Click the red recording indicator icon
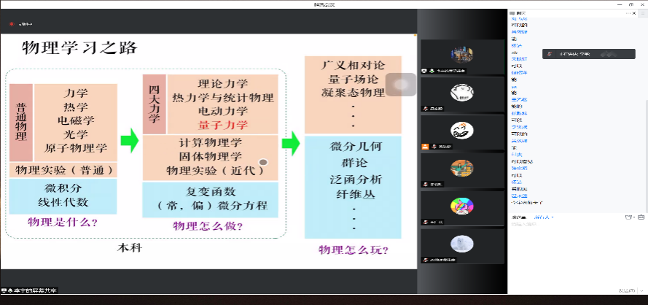Screen dimensions: 648x305 (x=12, y=24)
